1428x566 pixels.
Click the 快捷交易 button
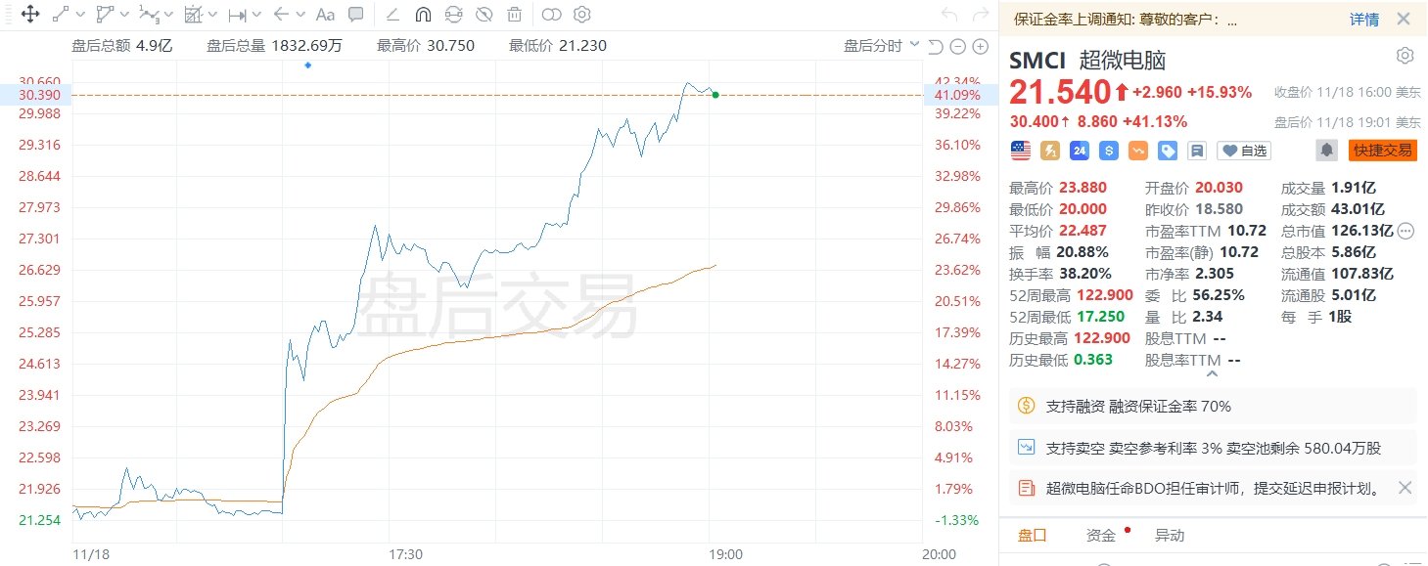click(x=1382, y=150)
